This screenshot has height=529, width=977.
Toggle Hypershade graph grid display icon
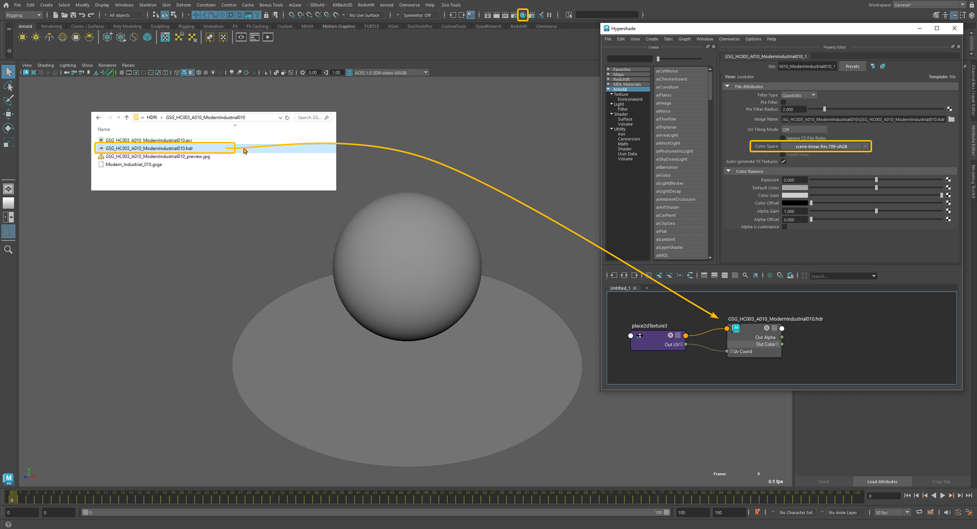pyautogui.click(x=770, y=275)
